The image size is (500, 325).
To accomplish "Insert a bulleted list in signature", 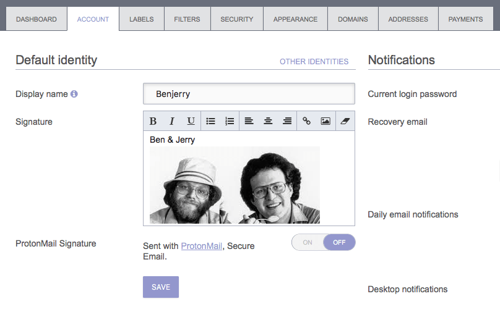I will click(x=210, y=121).
